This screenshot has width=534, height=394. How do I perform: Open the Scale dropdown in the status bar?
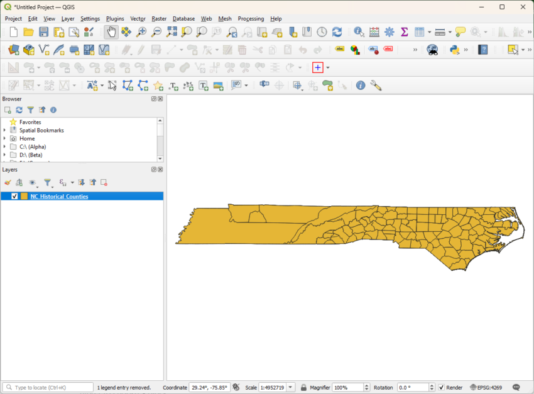[292, 387]
